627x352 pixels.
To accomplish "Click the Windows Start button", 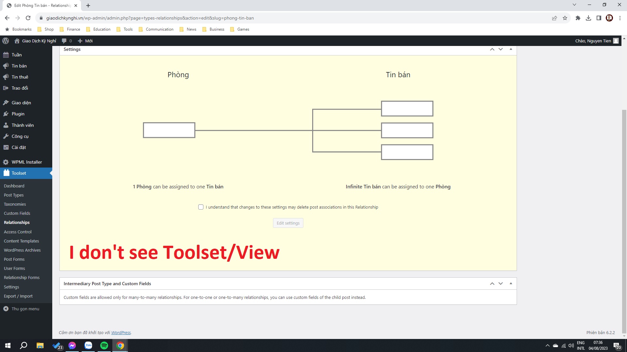I will point(8,345).
